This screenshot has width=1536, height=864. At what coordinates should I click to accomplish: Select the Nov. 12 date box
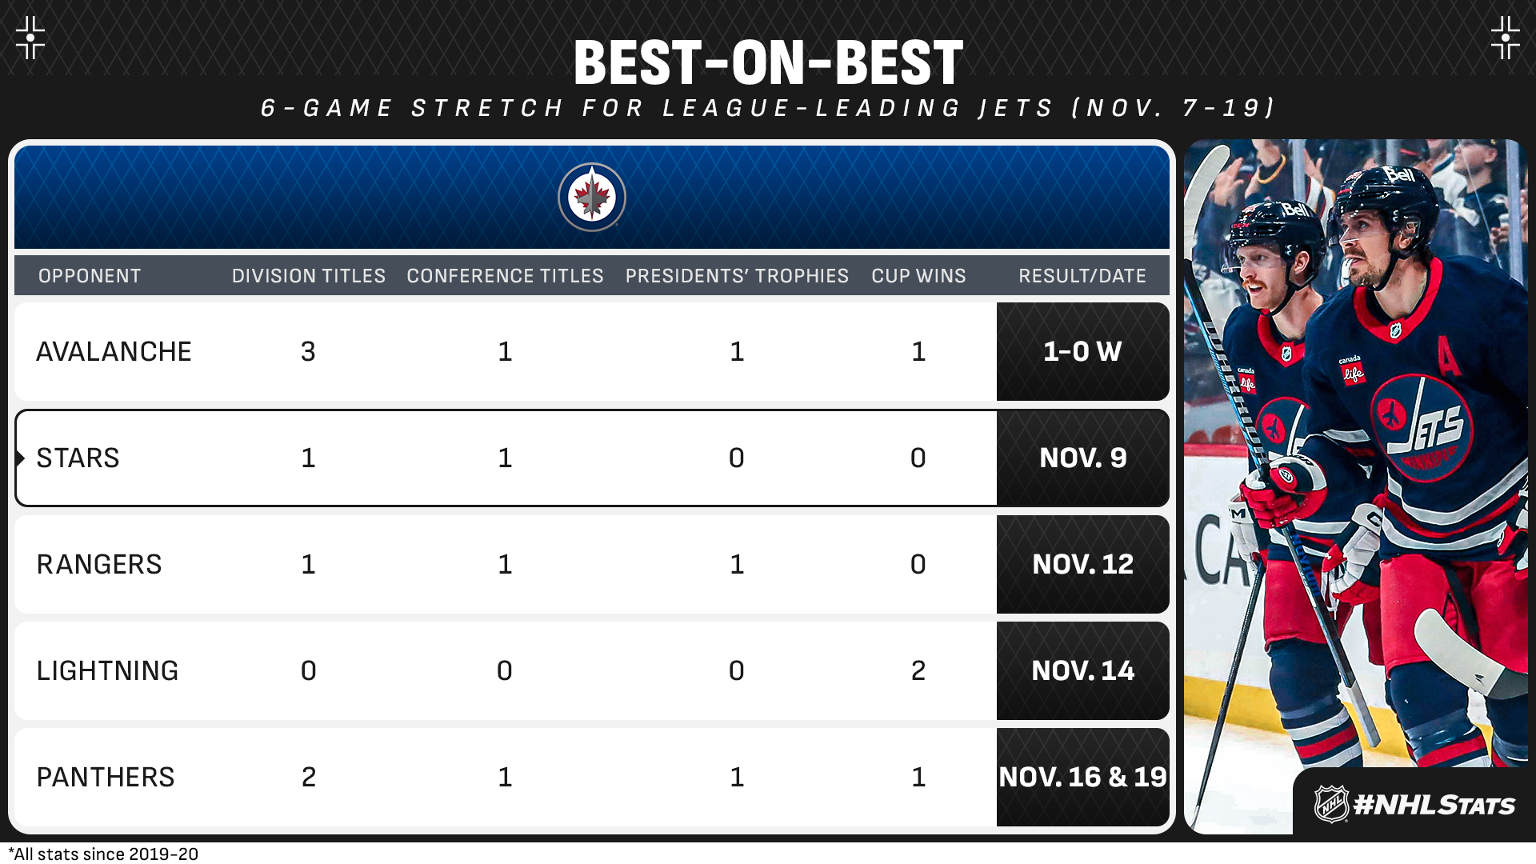click(x=1082, y=565)
